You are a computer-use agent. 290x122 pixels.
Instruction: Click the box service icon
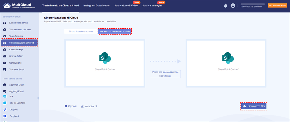coord(5,96)
